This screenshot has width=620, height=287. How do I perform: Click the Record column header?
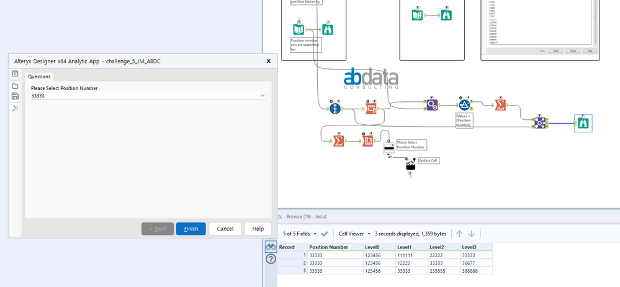click(292, 247)
